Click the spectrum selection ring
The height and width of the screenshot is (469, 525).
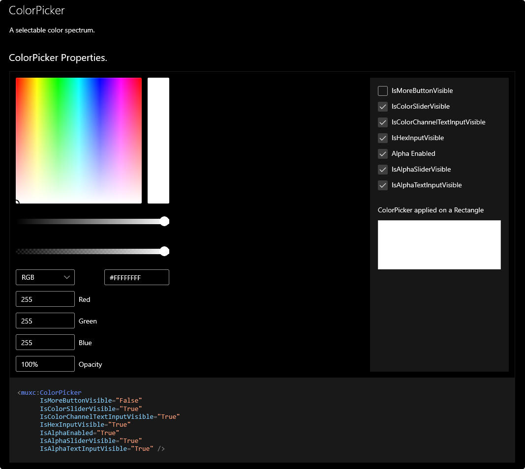pyautogui.click(x=17, y=202)
